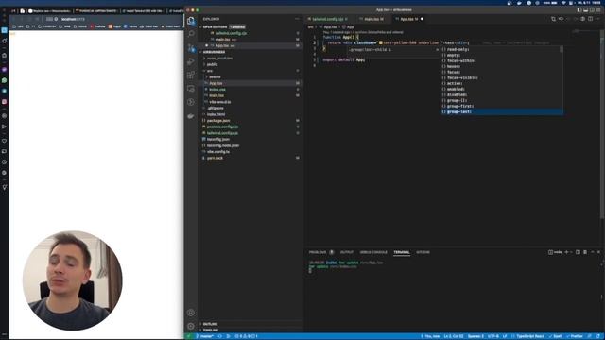
Task: Select the Terminal panel tab
Action: click(401, 252)
